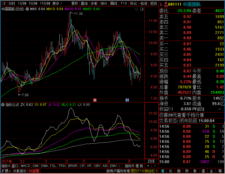Open F10 company info from top toolbar

pyautogui.click(x=124, y=3)
